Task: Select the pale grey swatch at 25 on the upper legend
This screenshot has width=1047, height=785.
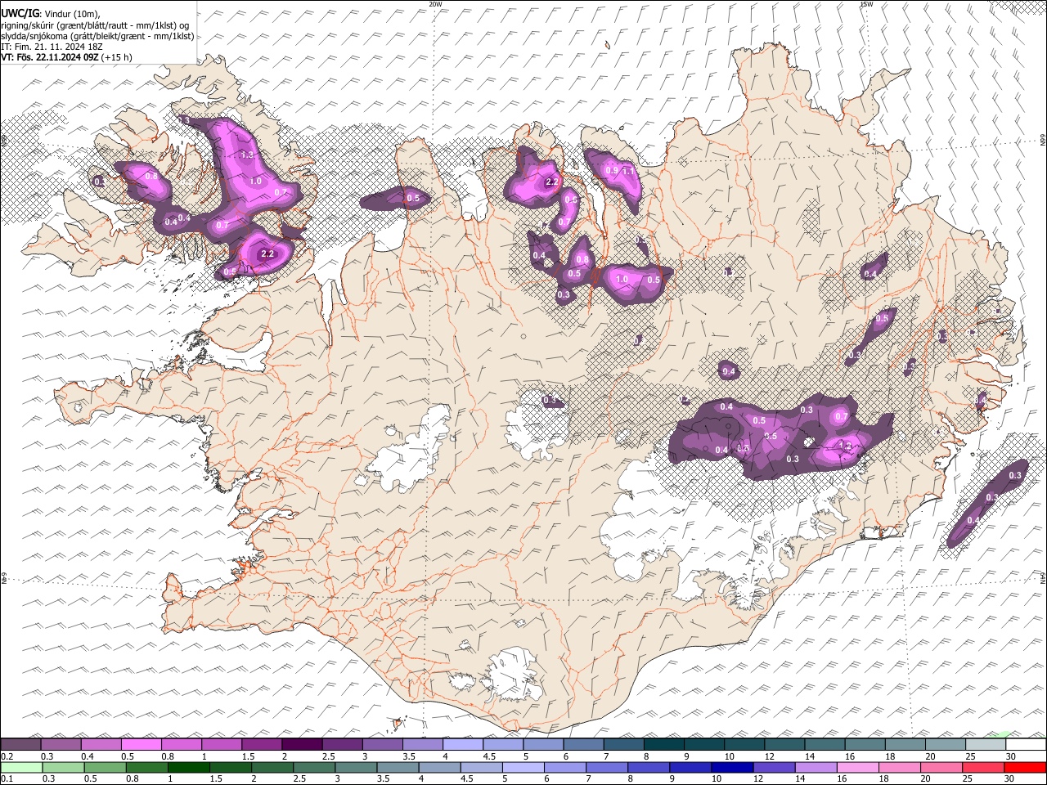Action: click(986, 744)
